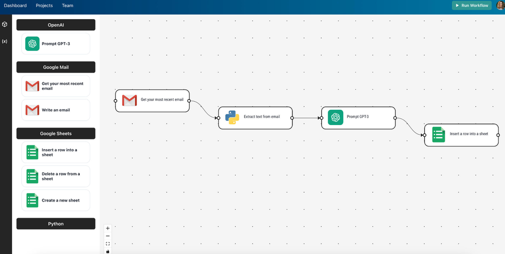Click output port of Get your most recent email node
This screenshot has width=505, height=254.
click(189, 101)
